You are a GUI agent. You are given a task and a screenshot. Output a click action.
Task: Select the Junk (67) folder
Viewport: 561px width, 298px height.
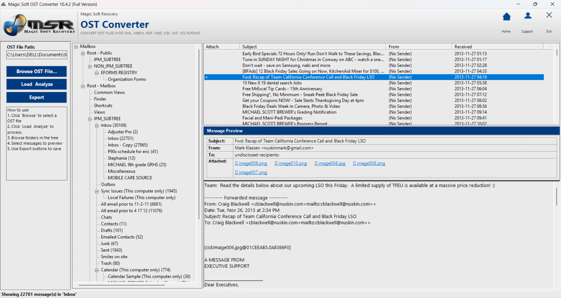coord(109,243)
